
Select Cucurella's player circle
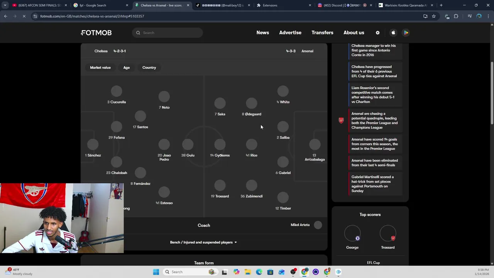[x=116, y=92]
